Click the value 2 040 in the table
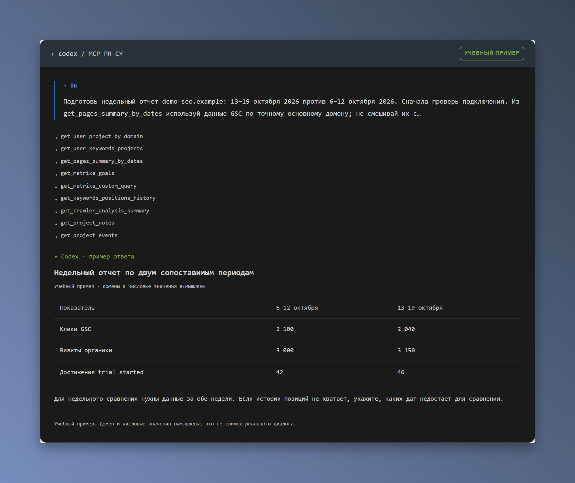 [406, 329]
